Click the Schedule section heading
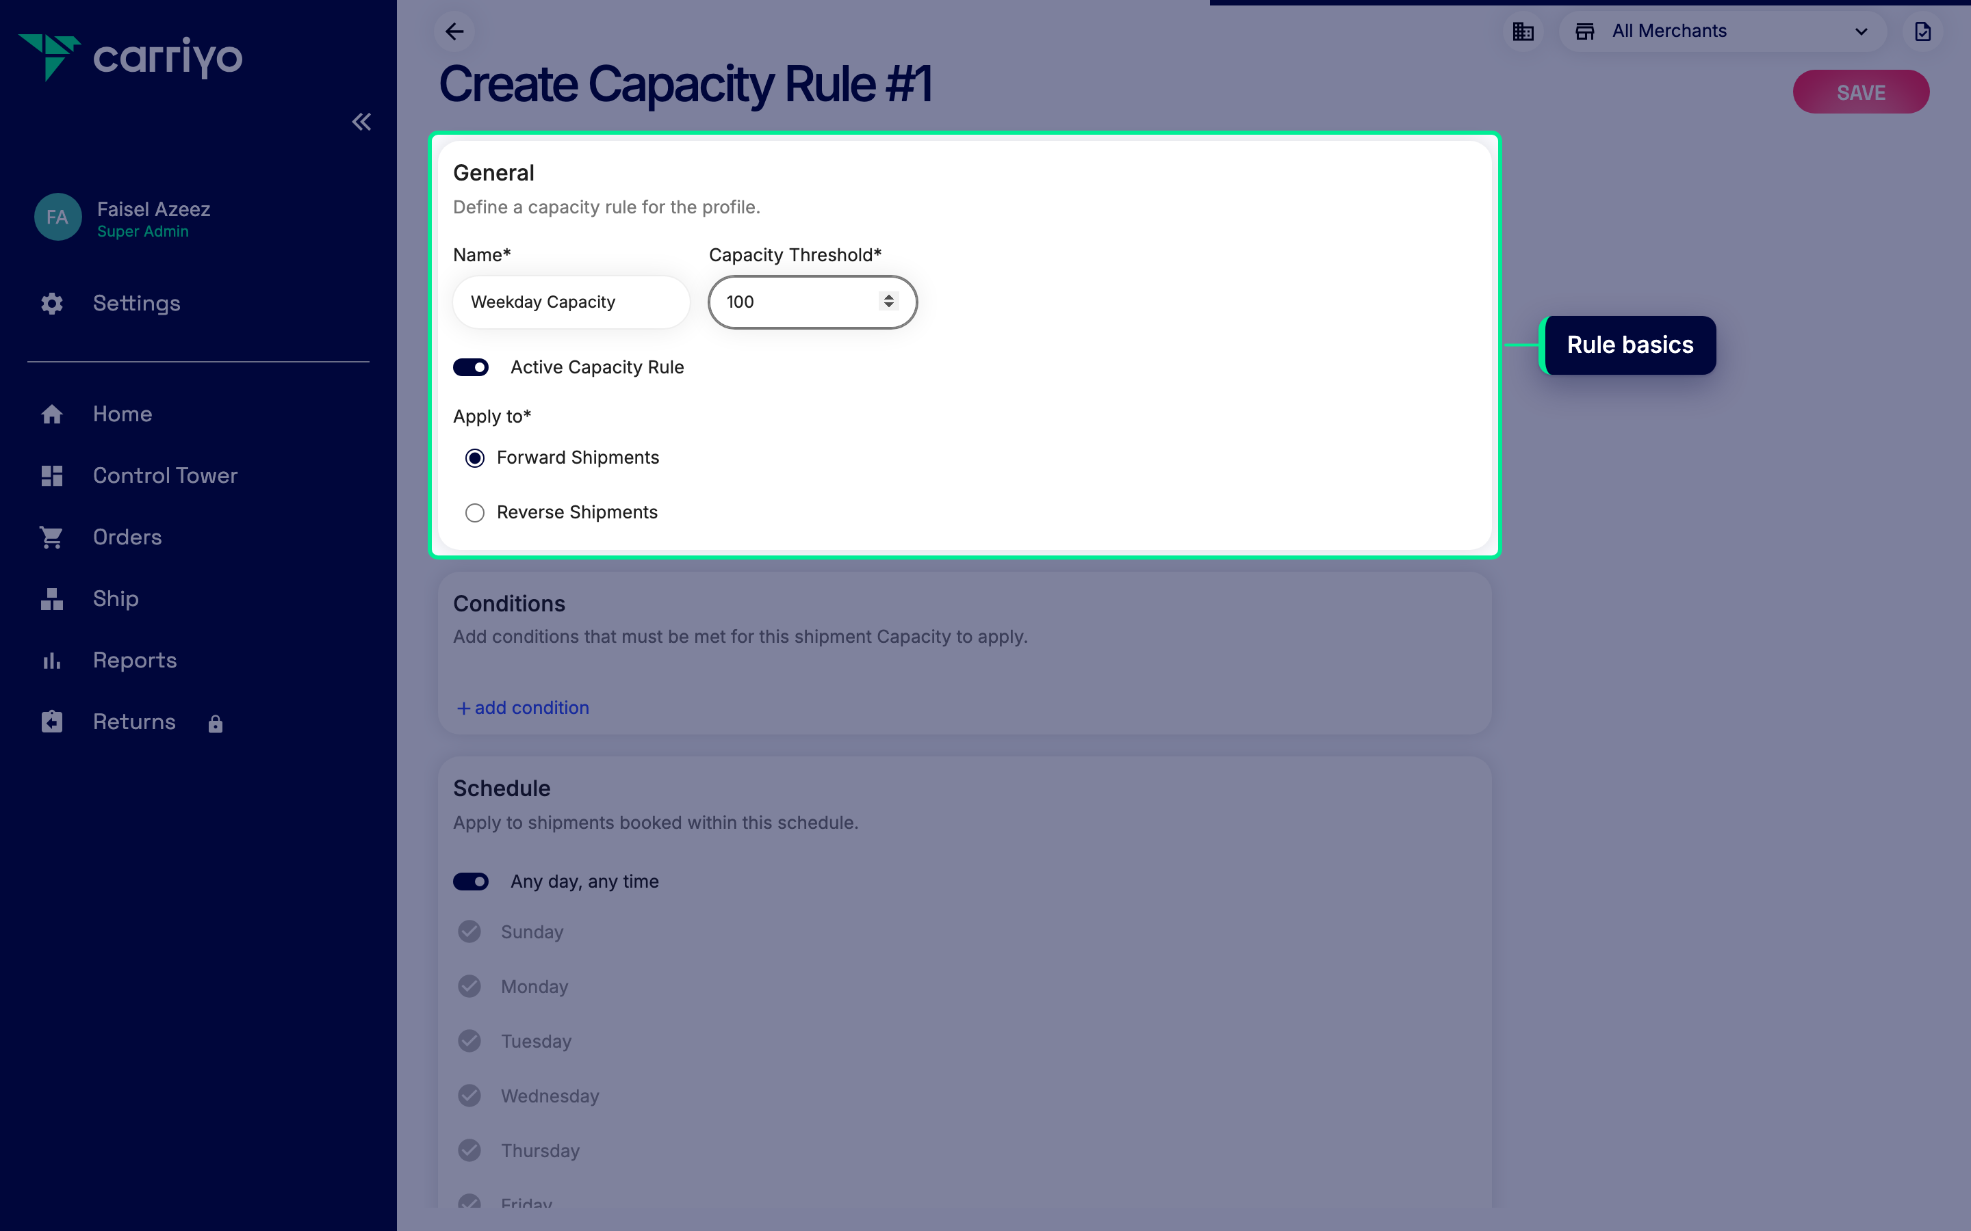Image resolution: width=1971 pixels, height=1231 pixels. [502, 788]
